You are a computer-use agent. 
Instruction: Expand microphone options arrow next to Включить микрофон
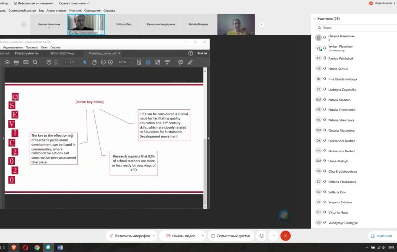point(154,236)
